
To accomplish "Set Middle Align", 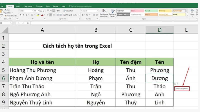I will [x=51, y=11].
